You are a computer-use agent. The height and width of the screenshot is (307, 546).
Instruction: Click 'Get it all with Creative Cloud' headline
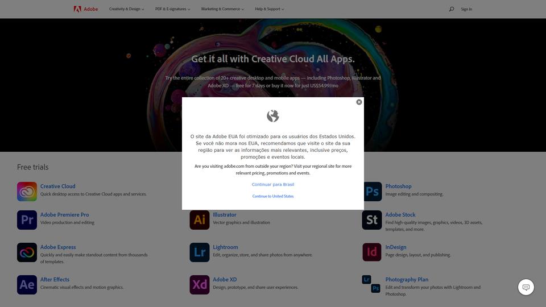273,59
